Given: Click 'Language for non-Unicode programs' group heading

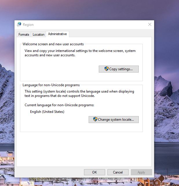Looking at the screenshot, I should (x=51, y=85).
